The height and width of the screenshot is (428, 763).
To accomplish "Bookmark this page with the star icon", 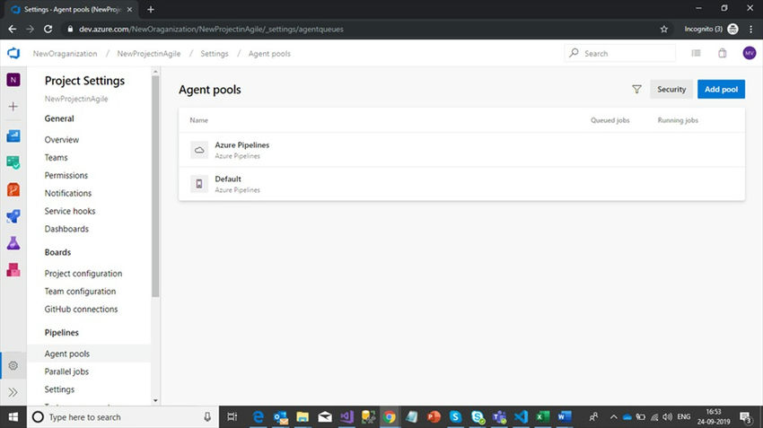I will point(663,30).
